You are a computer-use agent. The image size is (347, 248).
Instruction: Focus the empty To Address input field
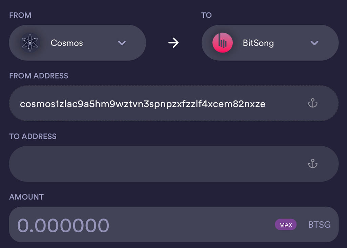156,164
